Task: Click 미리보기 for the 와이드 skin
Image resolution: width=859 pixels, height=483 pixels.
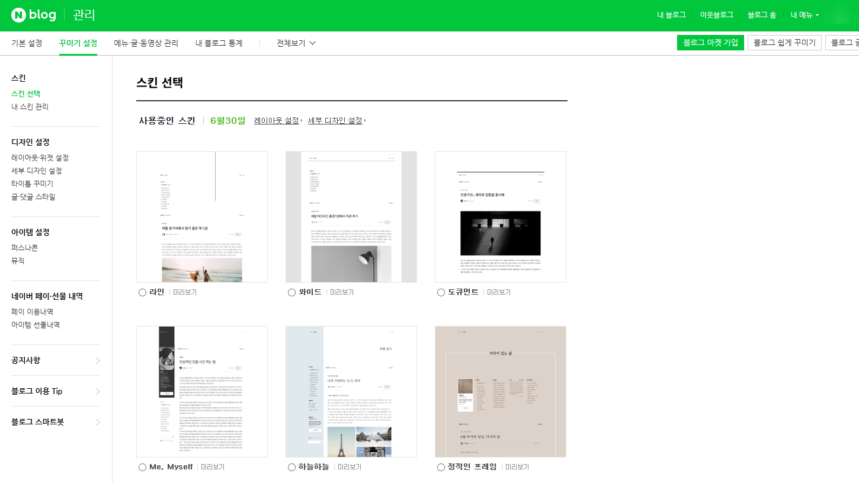Action: 342,292
